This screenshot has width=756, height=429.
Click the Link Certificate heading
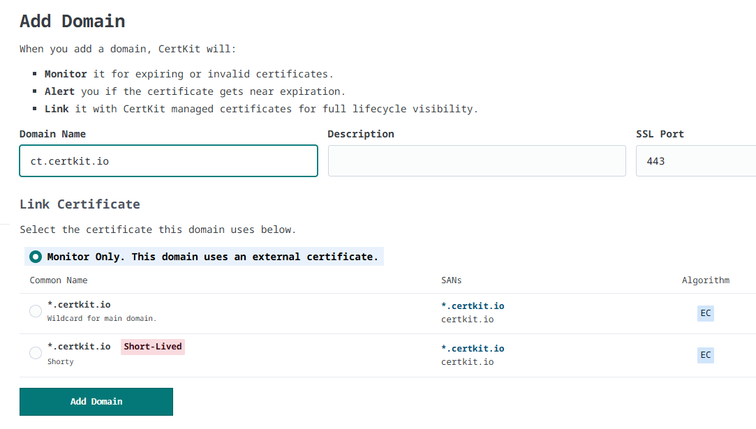coord(80,204)
